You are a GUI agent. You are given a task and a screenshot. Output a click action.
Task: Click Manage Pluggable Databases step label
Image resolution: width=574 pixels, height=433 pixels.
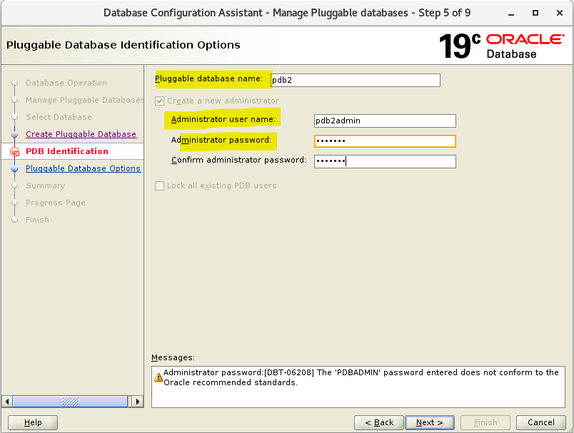[x=84, y=100]
